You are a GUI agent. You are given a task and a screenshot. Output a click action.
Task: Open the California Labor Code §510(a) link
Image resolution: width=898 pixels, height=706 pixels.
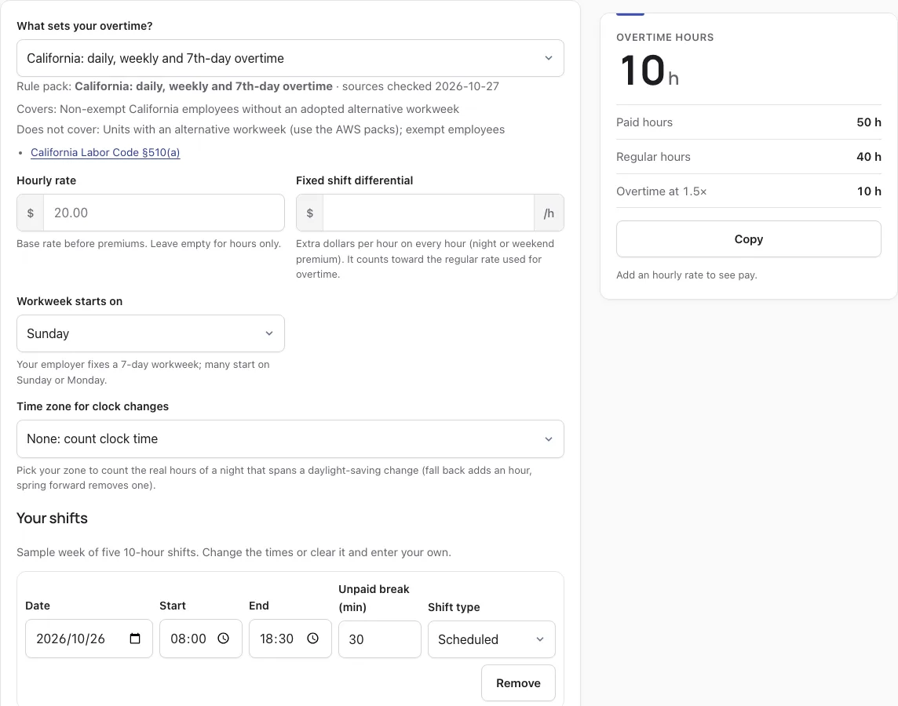pyautogui.click(x=105, y=152)
